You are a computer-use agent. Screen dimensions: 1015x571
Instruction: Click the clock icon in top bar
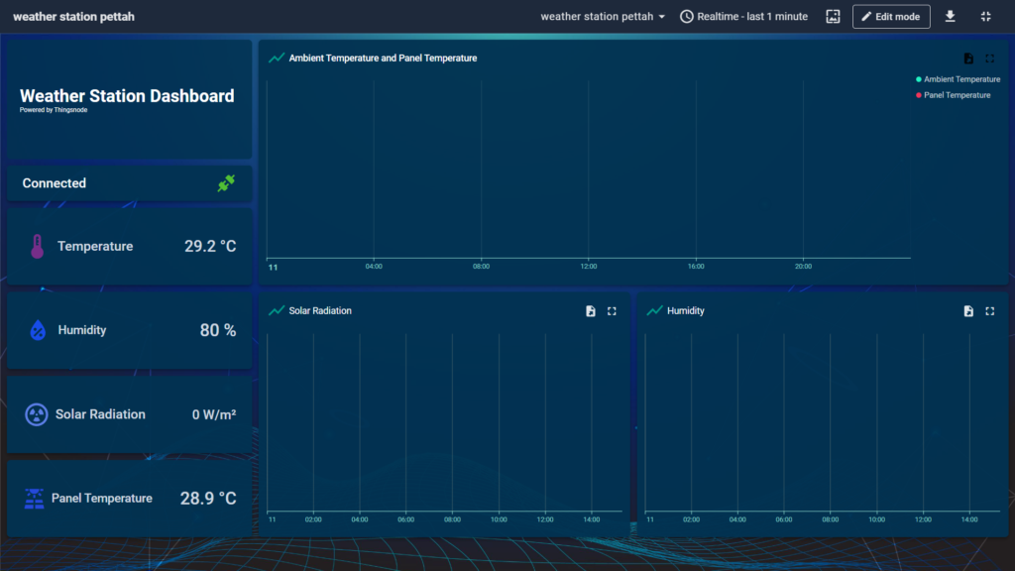pyautogui.click(x=686, y=16)
